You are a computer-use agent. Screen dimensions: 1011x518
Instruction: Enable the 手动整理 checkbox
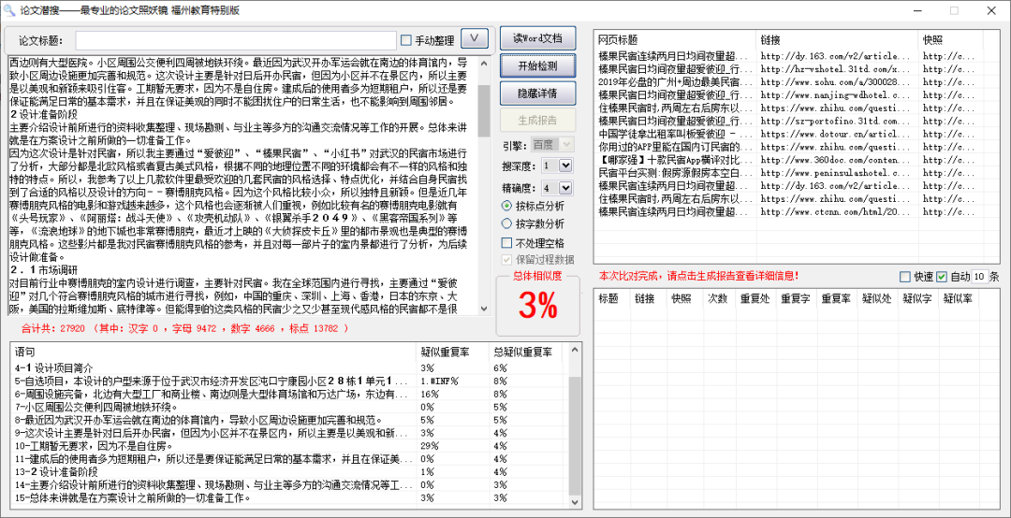[x=405, y=40]
